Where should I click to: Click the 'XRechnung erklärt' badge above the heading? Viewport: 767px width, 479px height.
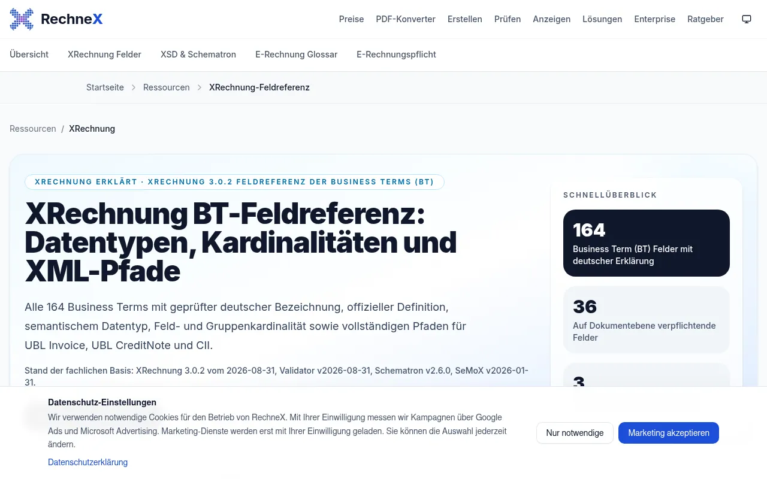pyautogui.click(x=234, y=182)
